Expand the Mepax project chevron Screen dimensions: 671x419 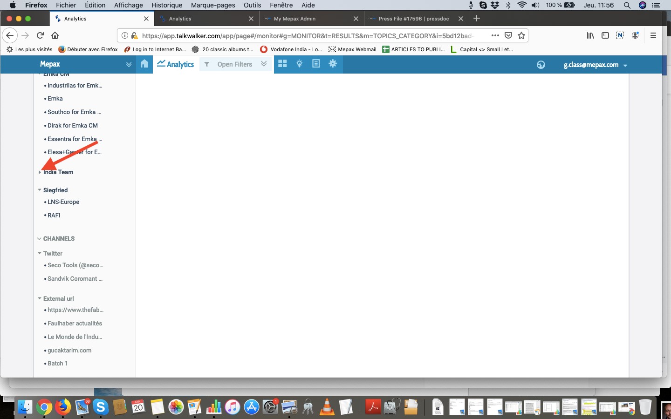(x=129, y=64)
